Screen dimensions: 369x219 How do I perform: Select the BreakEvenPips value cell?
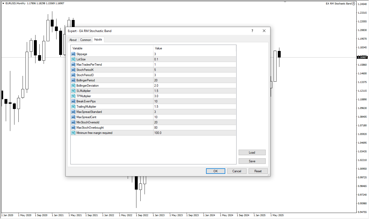[194, 101]
